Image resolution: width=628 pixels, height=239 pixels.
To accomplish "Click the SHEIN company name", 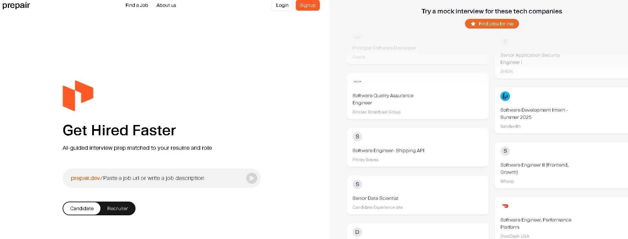I will 506,71.
